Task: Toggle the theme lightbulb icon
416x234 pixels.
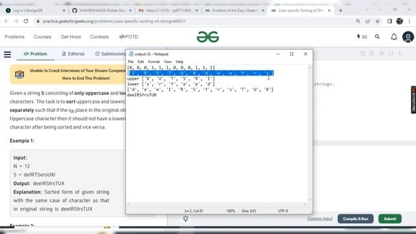Action: click(x=185, y=218)
